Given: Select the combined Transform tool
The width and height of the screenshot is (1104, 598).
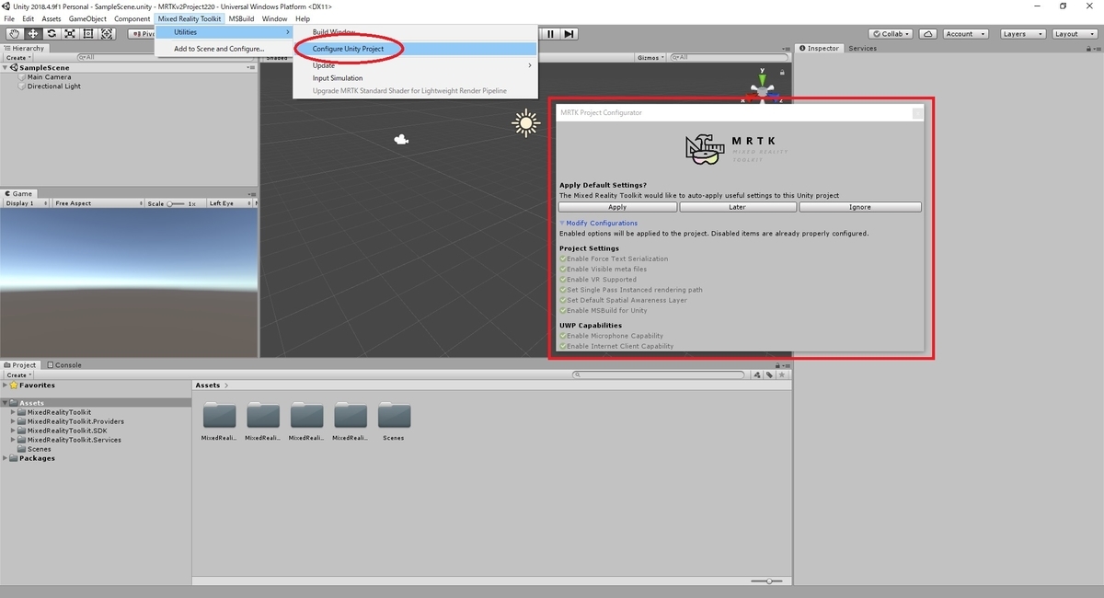Looking at the screenshot, I should 107,34.
